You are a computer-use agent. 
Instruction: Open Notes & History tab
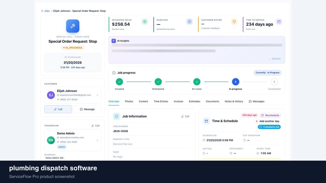[x=234, y=101]
